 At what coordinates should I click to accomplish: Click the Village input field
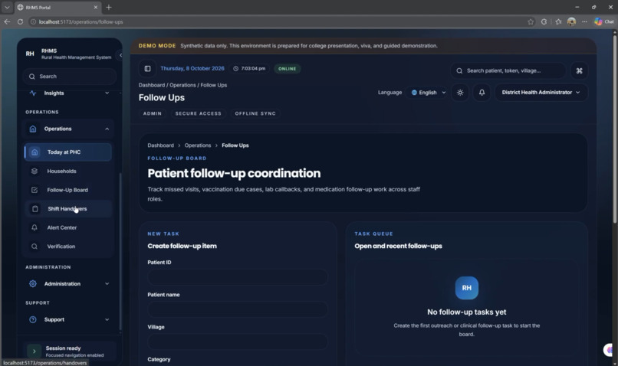point(238,341)
